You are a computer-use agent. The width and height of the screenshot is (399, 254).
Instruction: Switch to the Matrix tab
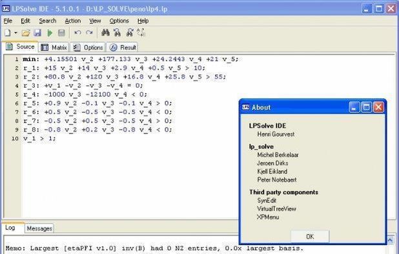click(x=54, y=48)
